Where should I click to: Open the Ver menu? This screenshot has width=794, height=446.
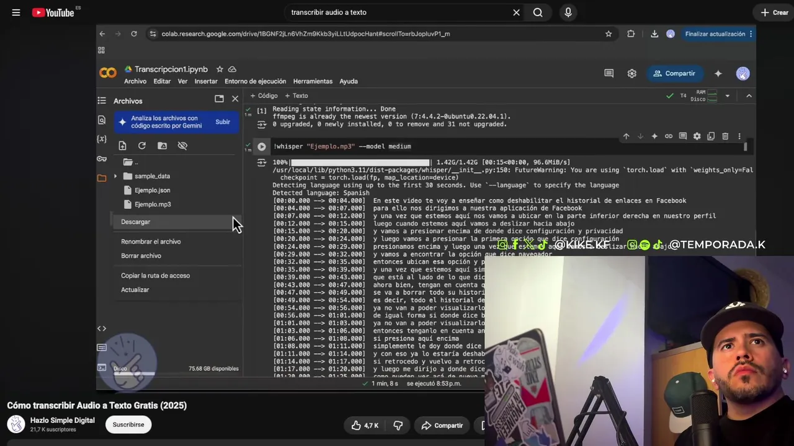pyautogui.click(x=182, y=81)
